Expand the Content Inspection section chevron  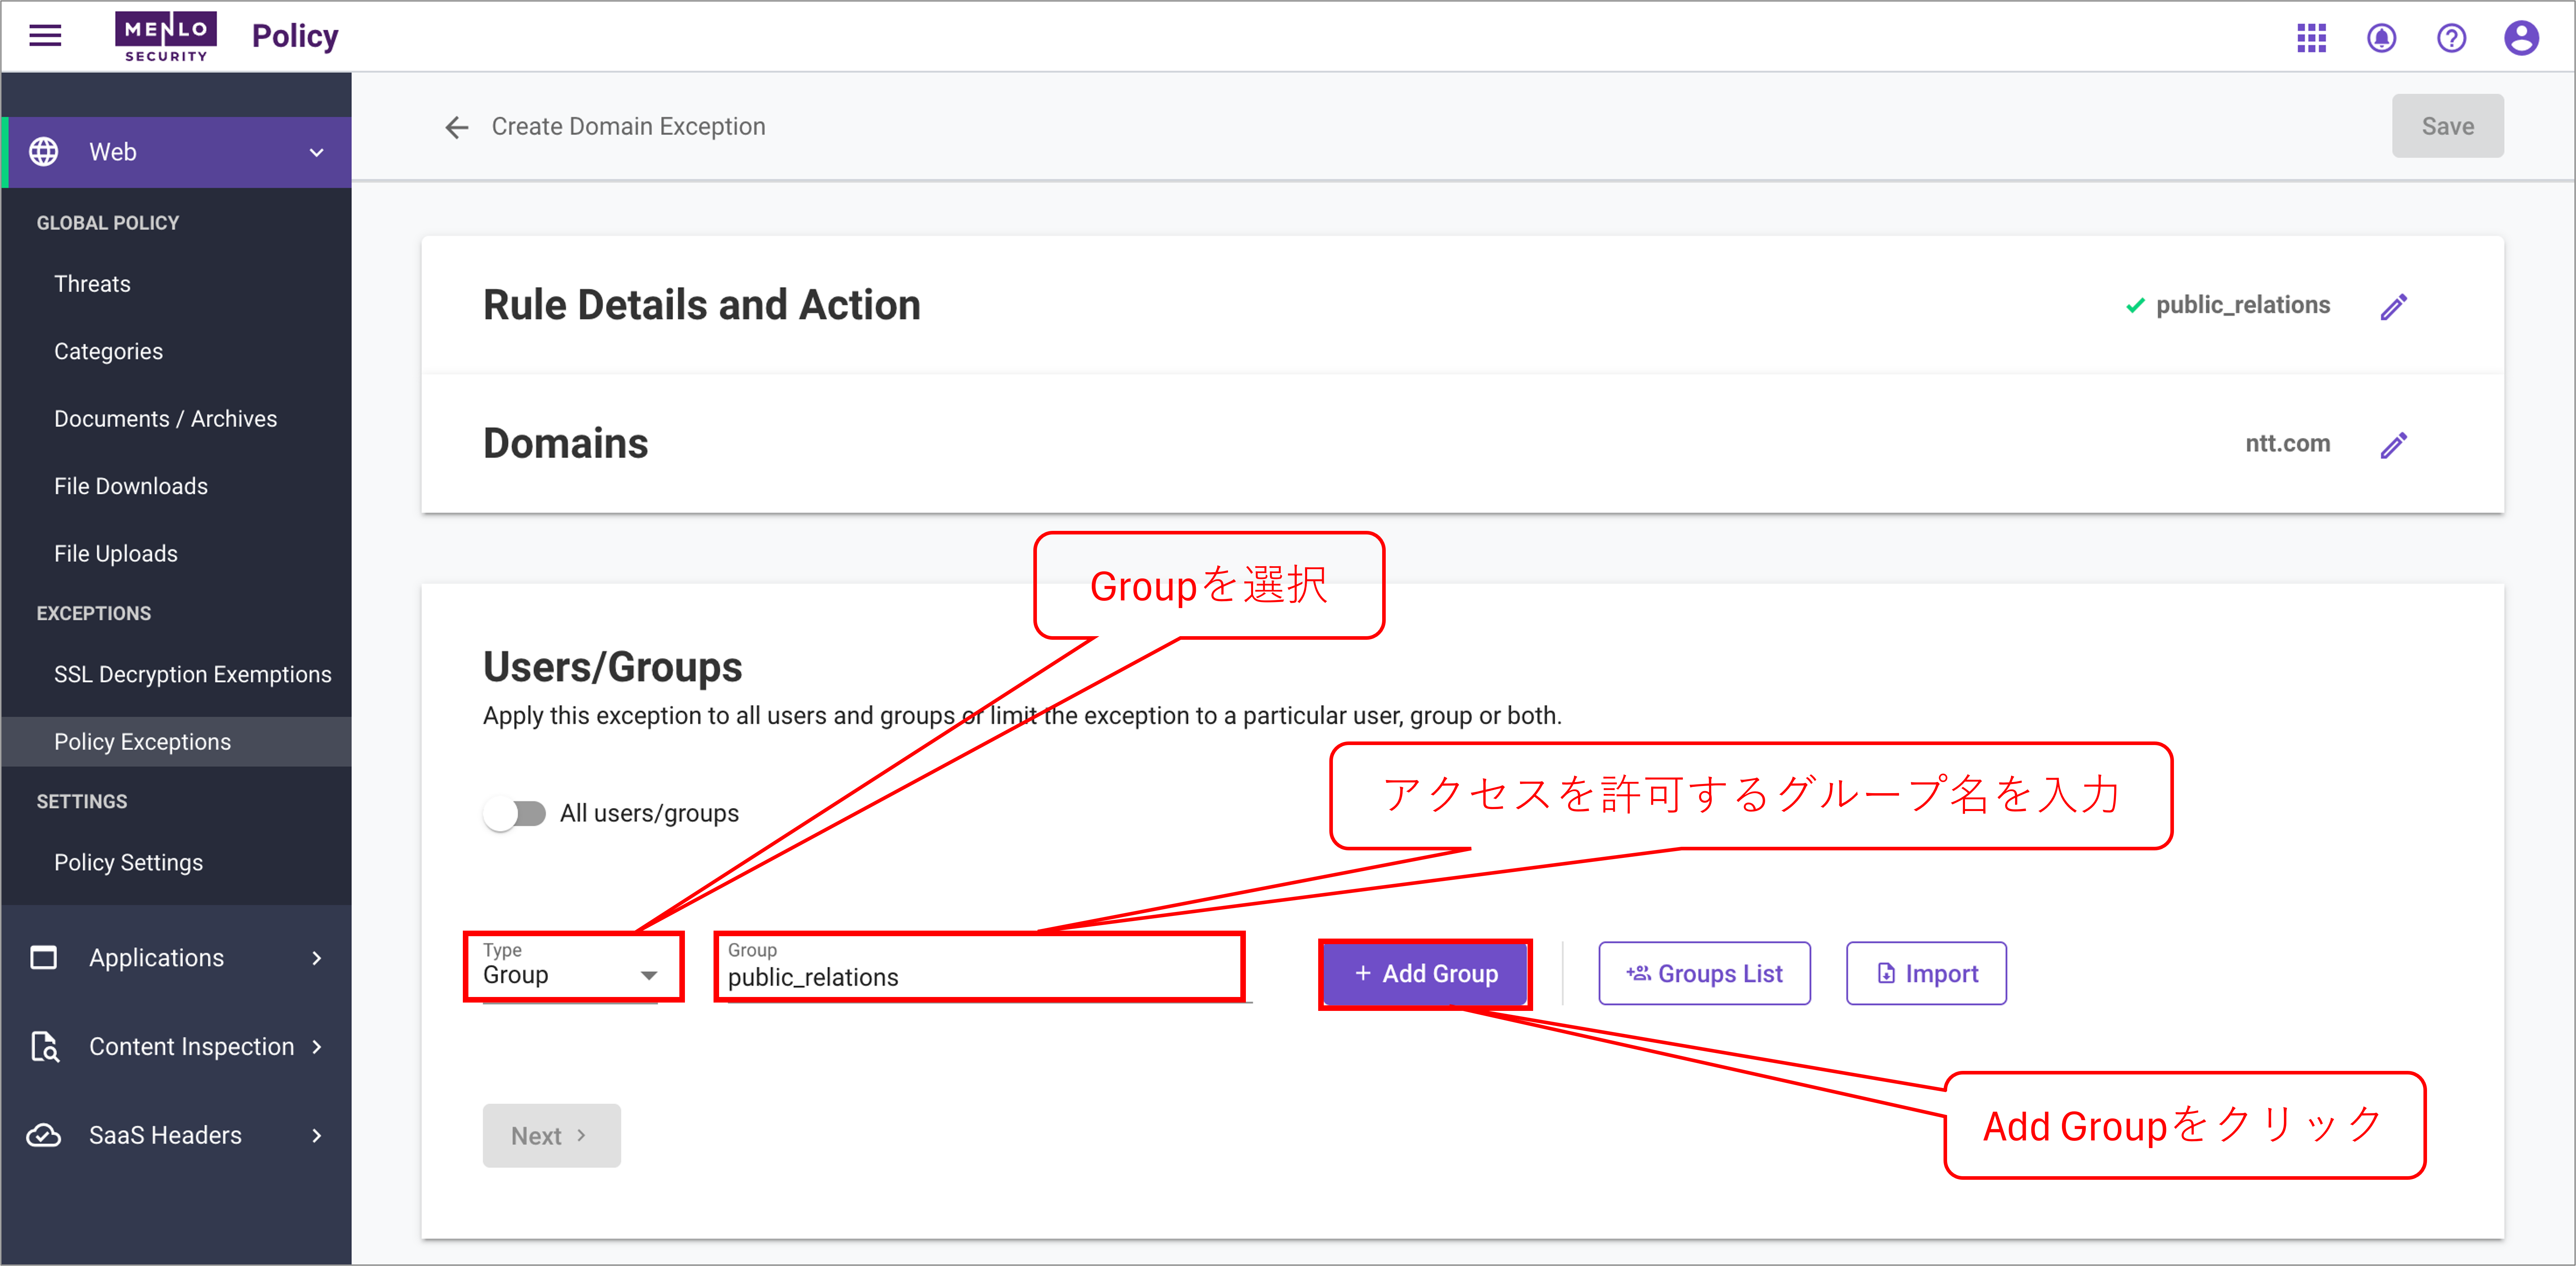[x=317, y=1047]
